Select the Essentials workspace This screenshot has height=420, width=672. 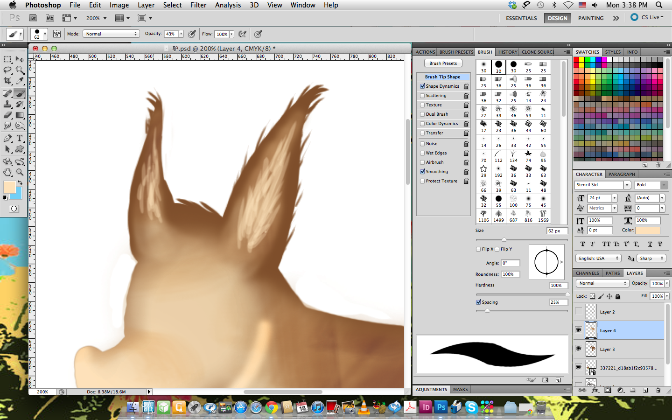521,18
